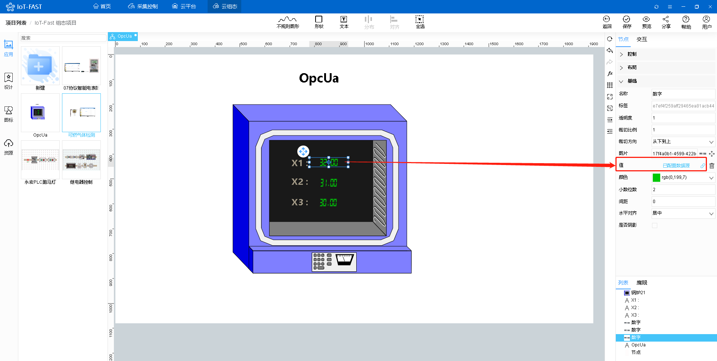This screenshot has width=717, height=361.
Task: Click the move handle above selected number
Action: tap(303, 151)
